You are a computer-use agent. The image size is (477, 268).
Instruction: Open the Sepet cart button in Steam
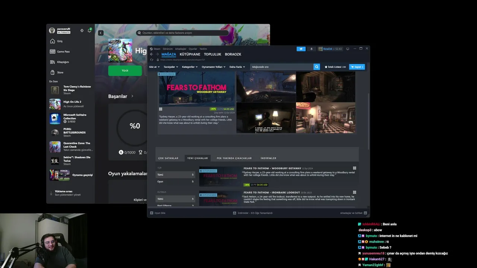click(357, 67)
